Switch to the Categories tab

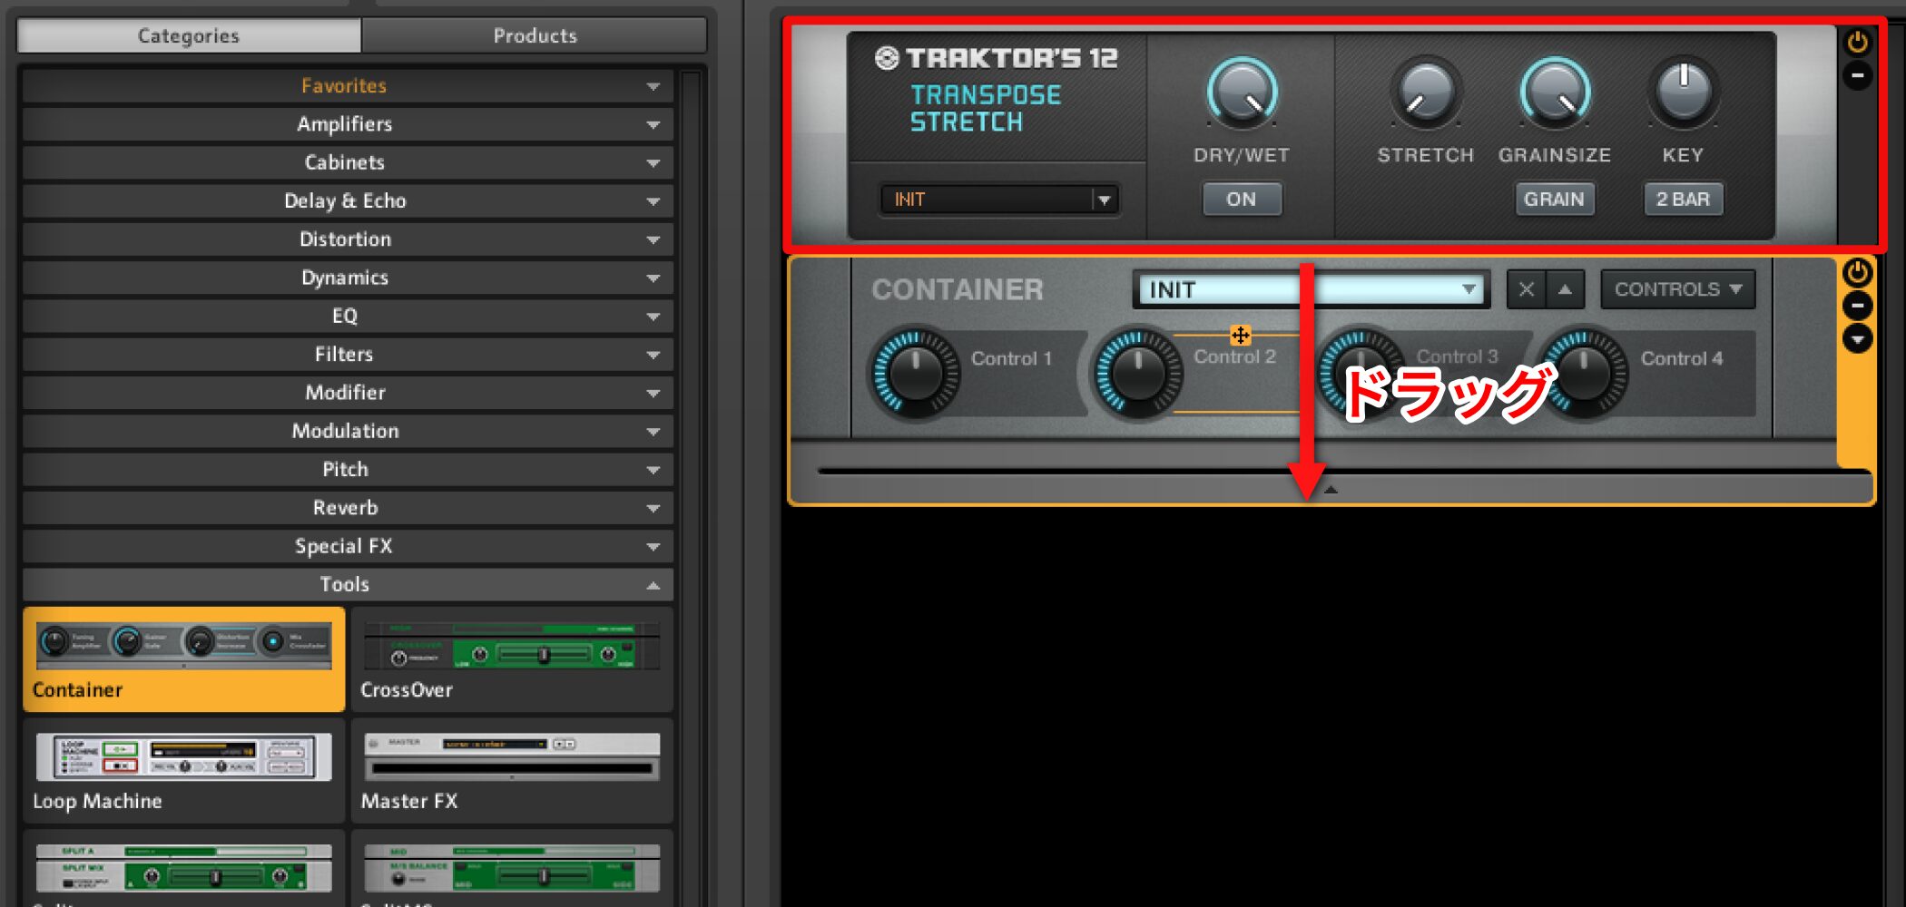(189, 36)
